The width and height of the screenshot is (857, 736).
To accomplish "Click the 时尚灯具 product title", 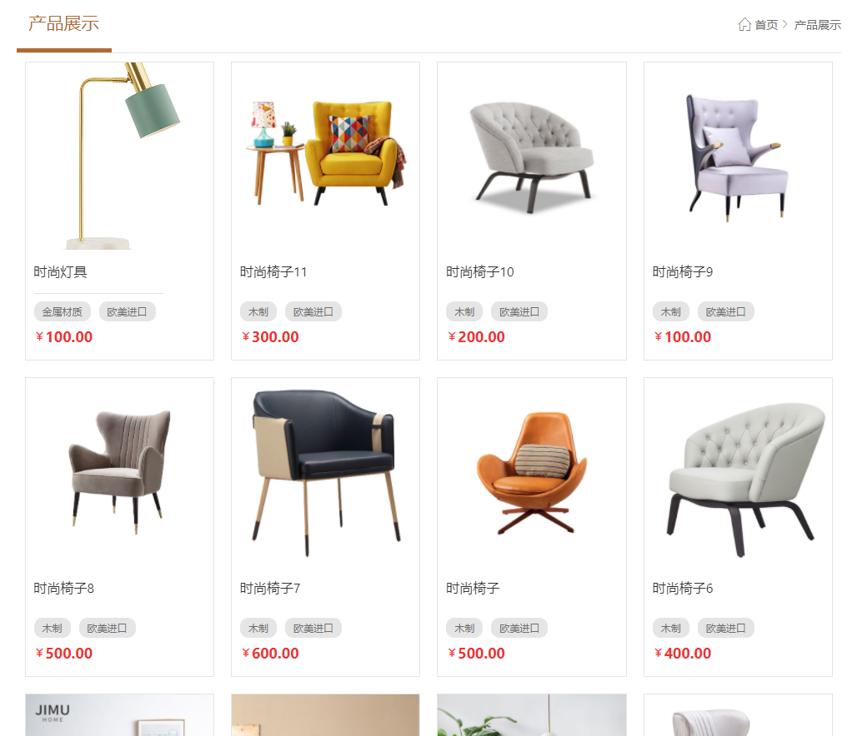I will pos(61,272).
